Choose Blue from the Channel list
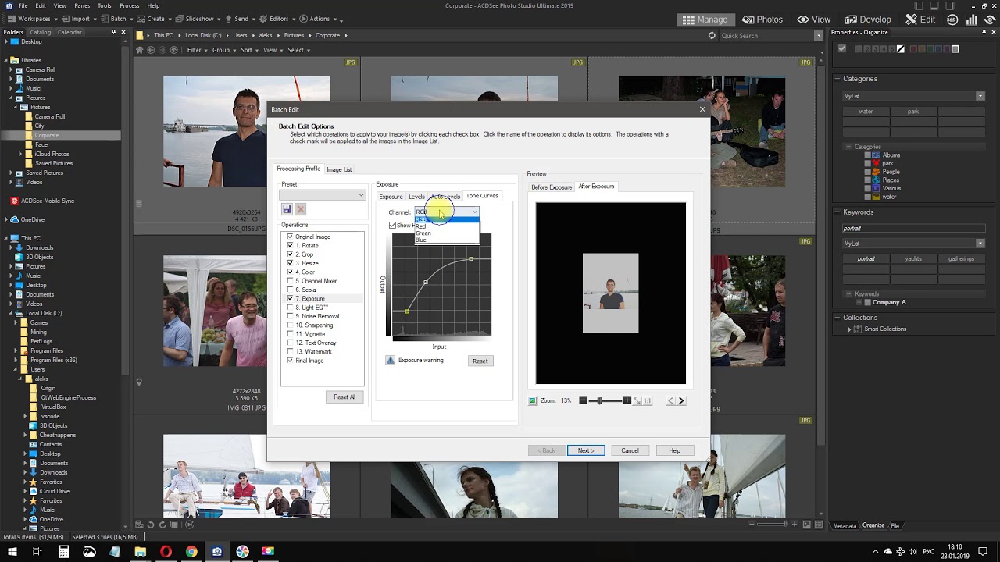Image resolution: width=1000 pixels, height=562 pixels. (446, 240)
